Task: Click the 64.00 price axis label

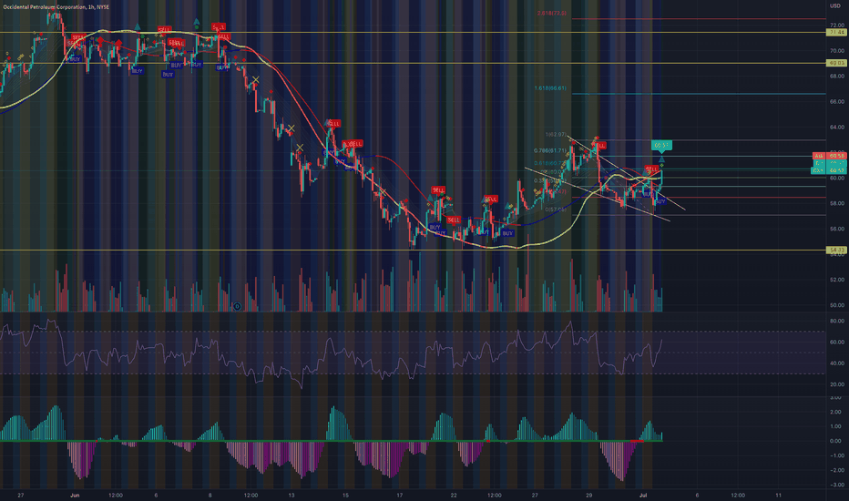Action: click(x=837, y=128)
